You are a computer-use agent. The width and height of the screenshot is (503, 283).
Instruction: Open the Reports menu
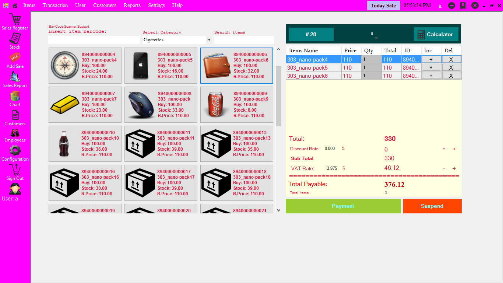(x=132, y=5)
